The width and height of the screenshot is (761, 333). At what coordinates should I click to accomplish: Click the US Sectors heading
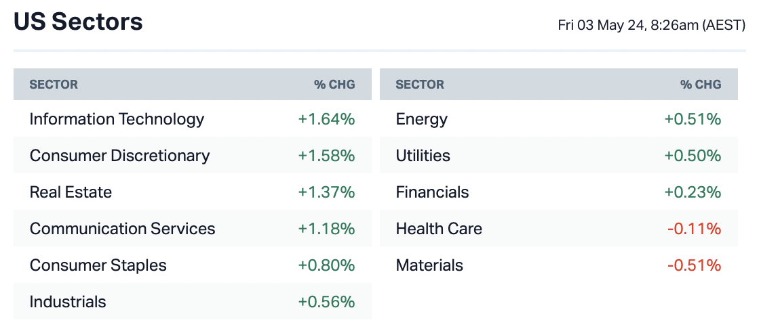[x=78, y=22]
